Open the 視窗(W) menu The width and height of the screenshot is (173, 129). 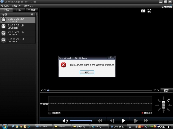pos(16,6)
